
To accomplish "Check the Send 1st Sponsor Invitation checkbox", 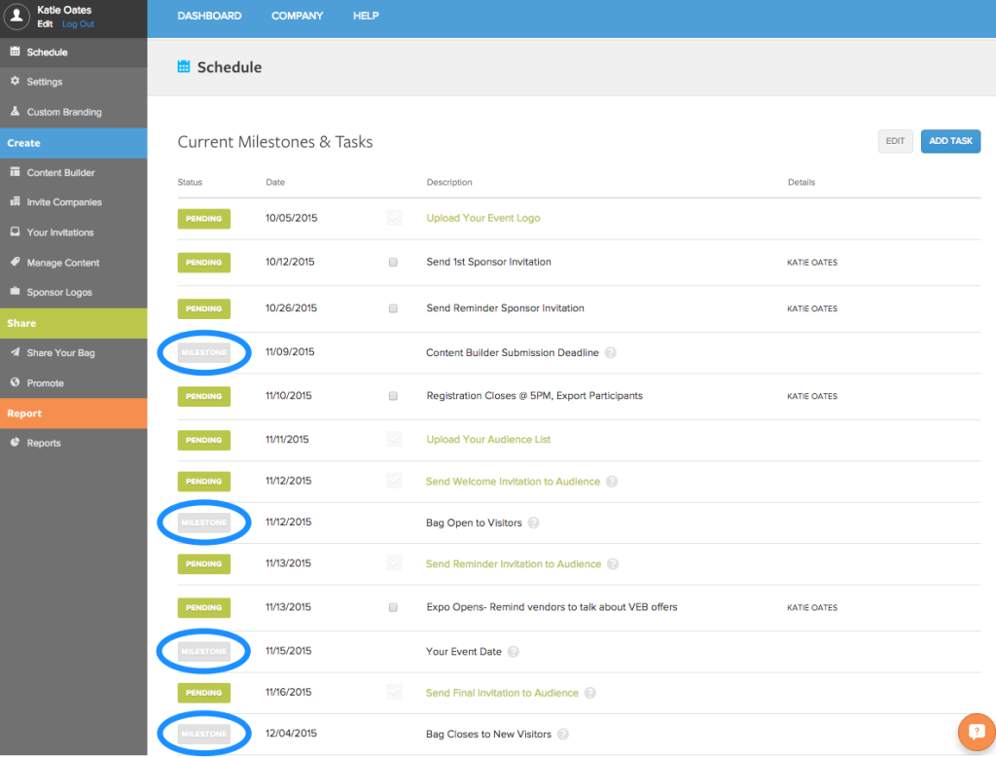I will pos(393,263).
